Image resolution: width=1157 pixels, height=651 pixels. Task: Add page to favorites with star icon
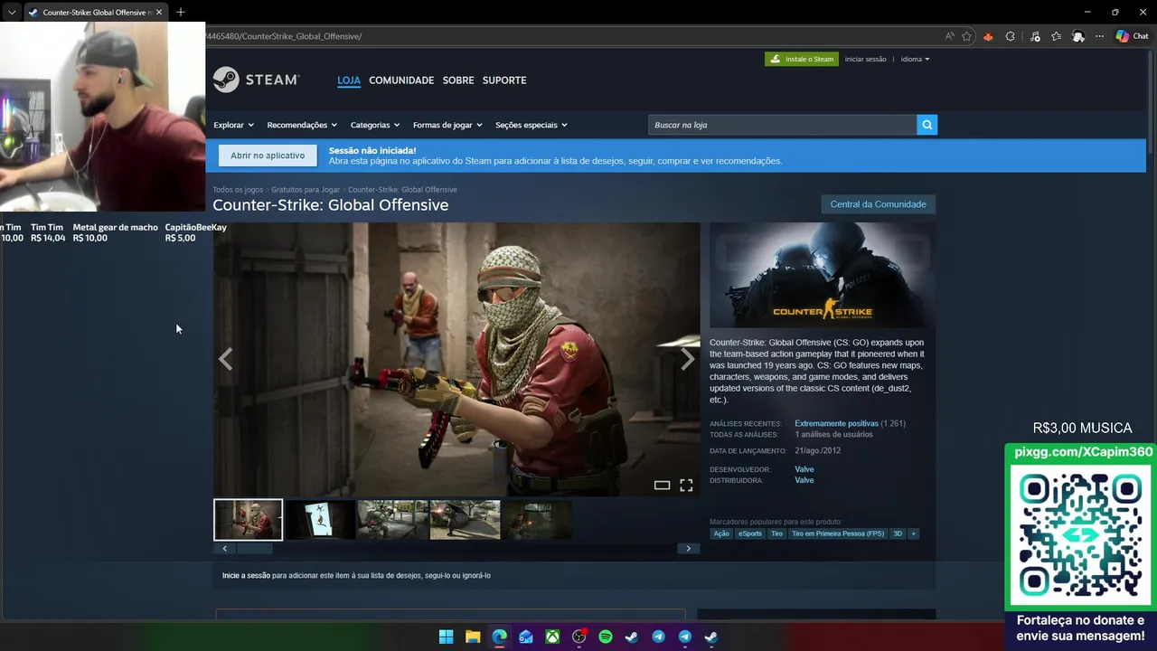click(x=966, y=36)
